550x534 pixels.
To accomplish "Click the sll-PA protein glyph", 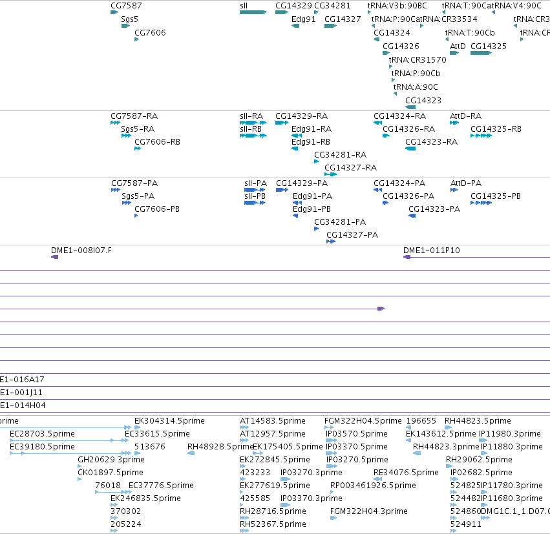I will 255,190.
